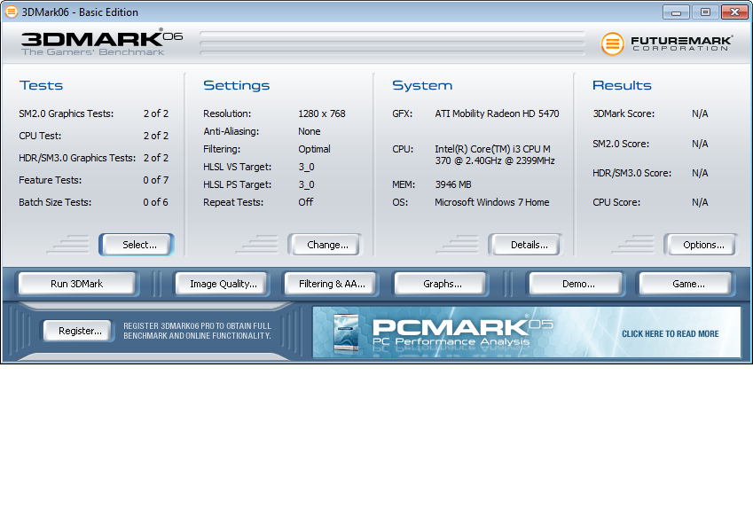Click the title bar application icon
Image resolution: width=753 pixels, height=532 pixels.
click(x=11, y=12)
